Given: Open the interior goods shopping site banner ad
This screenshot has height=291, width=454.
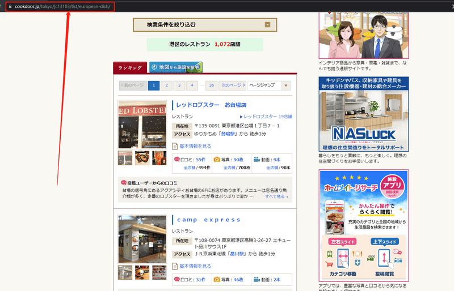Looking at the screenshot, I should 364,35.
